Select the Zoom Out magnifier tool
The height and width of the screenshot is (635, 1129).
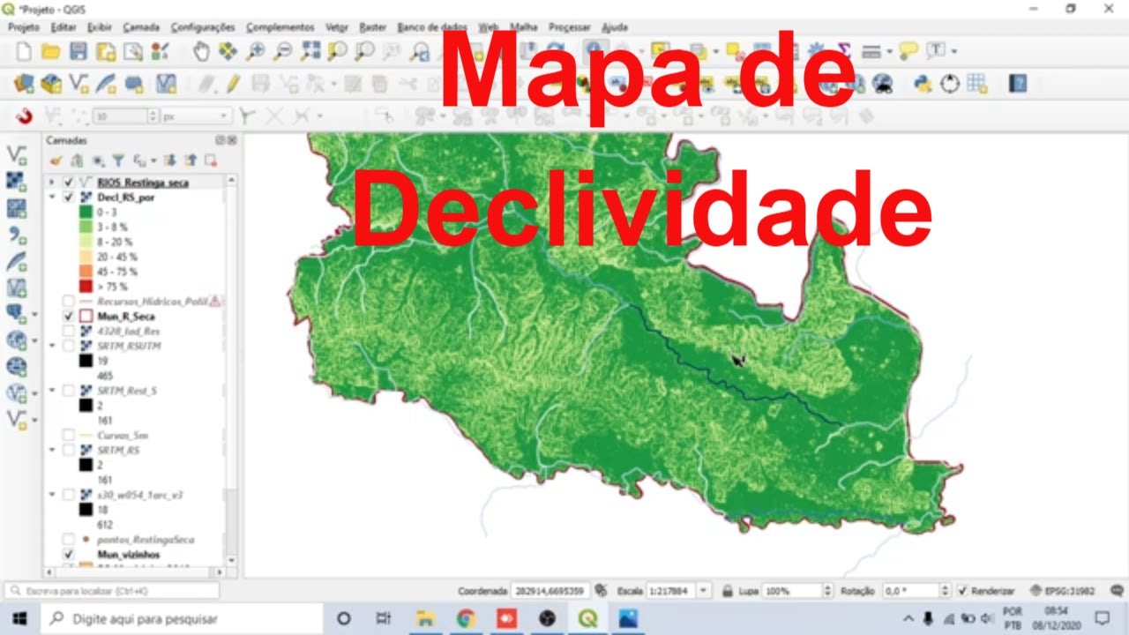click(x=283, y=51)
